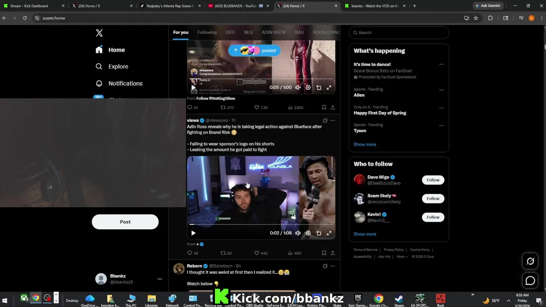The width and height of the screenshot is (546, 307).
Task: Fullscreen the ItsKingSlime video
Action: [329, 87]
